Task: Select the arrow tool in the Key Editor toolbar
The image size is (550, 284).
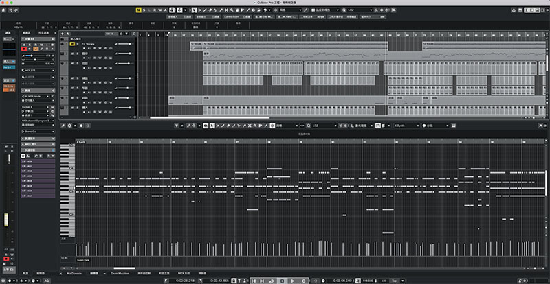Action: tap(212, 126)
